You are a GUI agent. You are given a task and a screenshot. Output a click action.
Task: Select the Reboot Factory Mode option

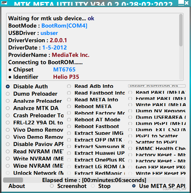tap(96, 113)
